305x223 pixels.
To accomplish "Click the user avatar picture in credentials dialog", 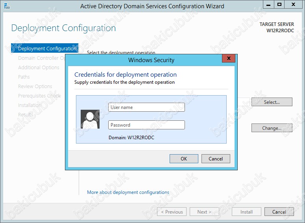I will pos(90,119).
